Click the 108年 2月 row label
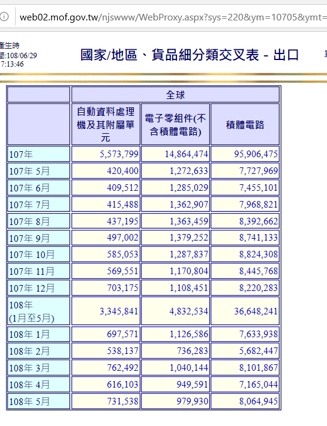Viewport: 327px width, 426px height. pos(38,351)
